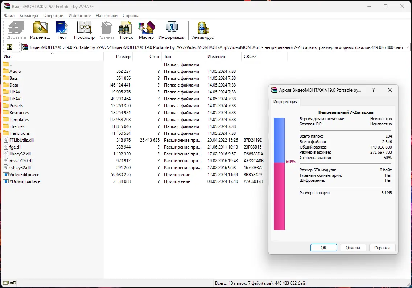
Task: Select the fge.dll file name
Action: 16,147
